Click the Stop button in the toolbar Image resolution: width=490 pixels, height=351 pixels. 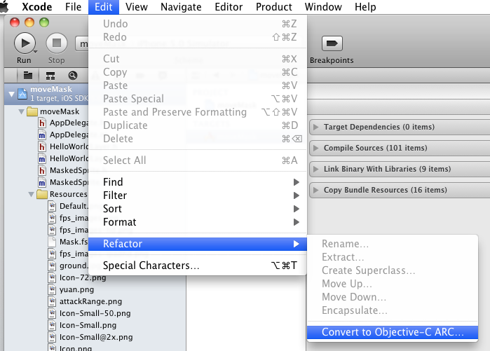tap(57, 43)
